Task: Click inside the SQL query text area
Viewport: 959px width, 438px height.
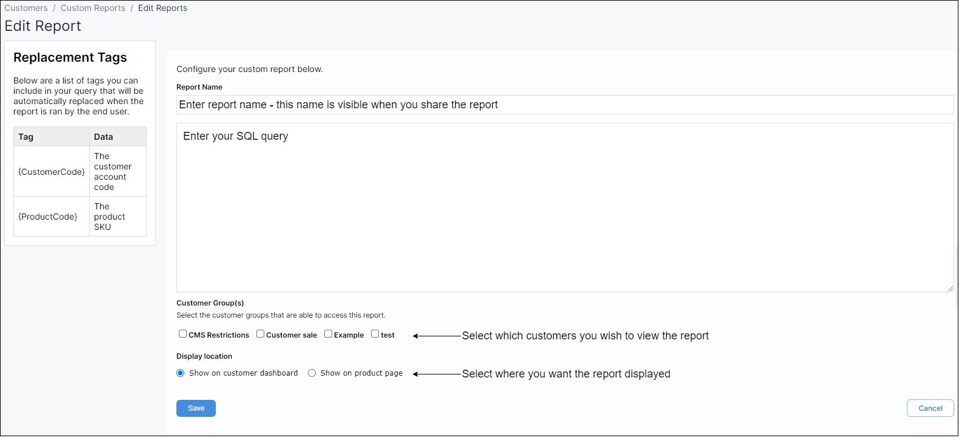Action: point(564,208)
